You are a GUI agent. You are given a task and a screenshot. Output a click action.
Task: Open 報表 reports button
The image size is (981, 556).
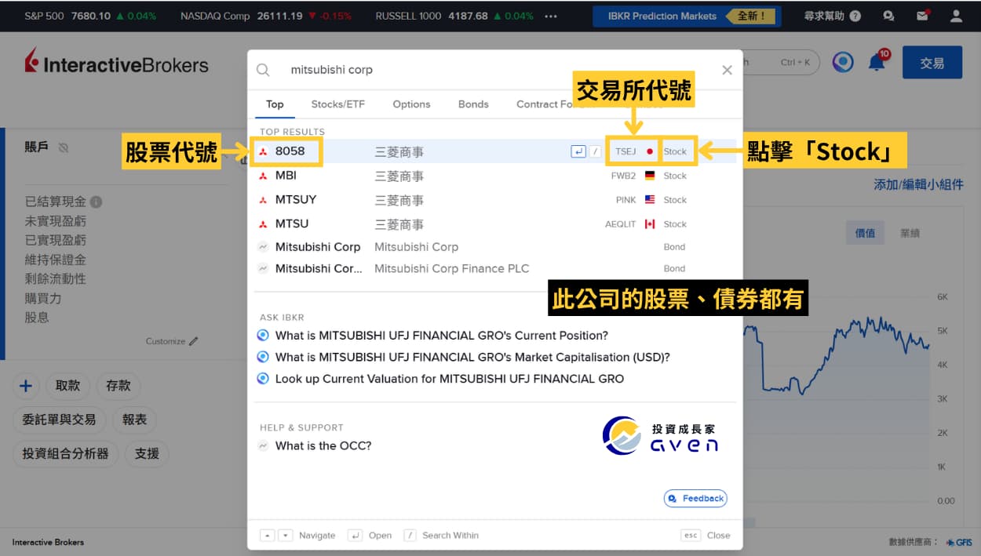tap(134, 420)
